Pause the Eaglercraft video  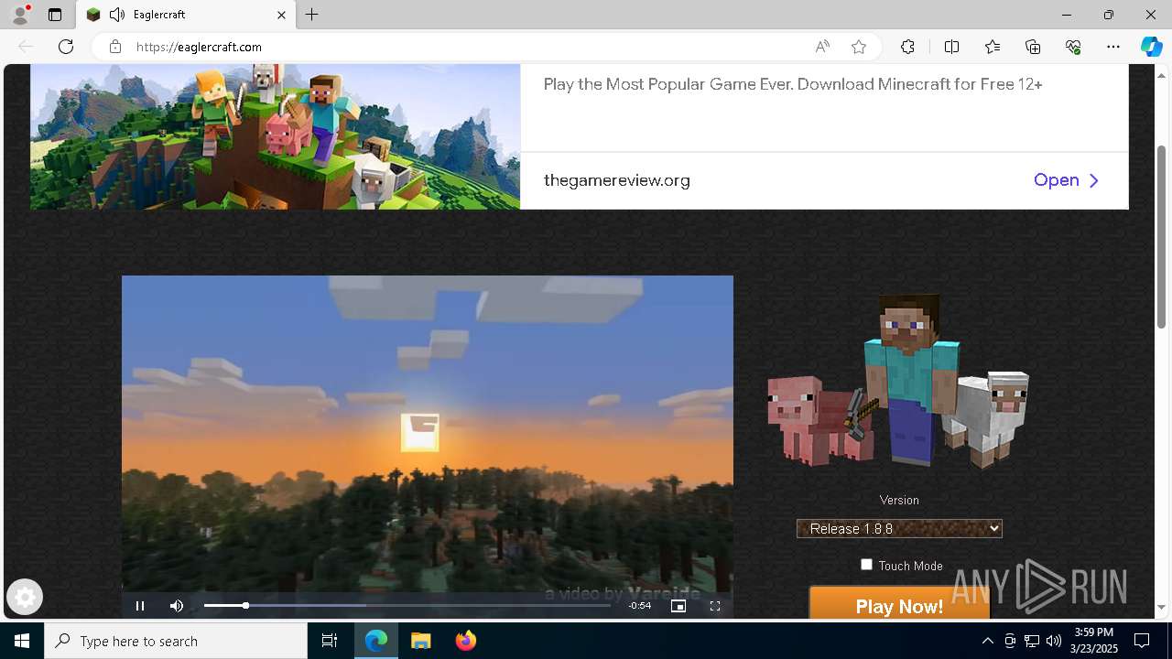(140, 606)
